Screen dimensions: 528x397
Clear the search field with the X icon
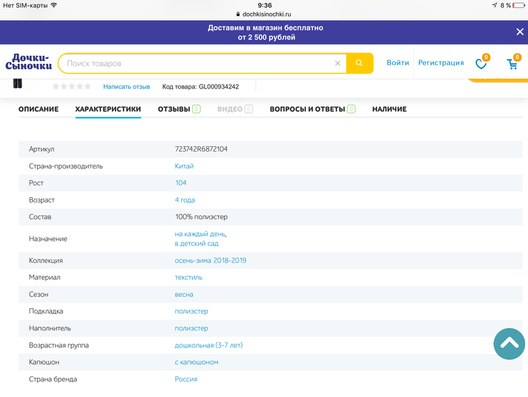(x=337, y=63)
